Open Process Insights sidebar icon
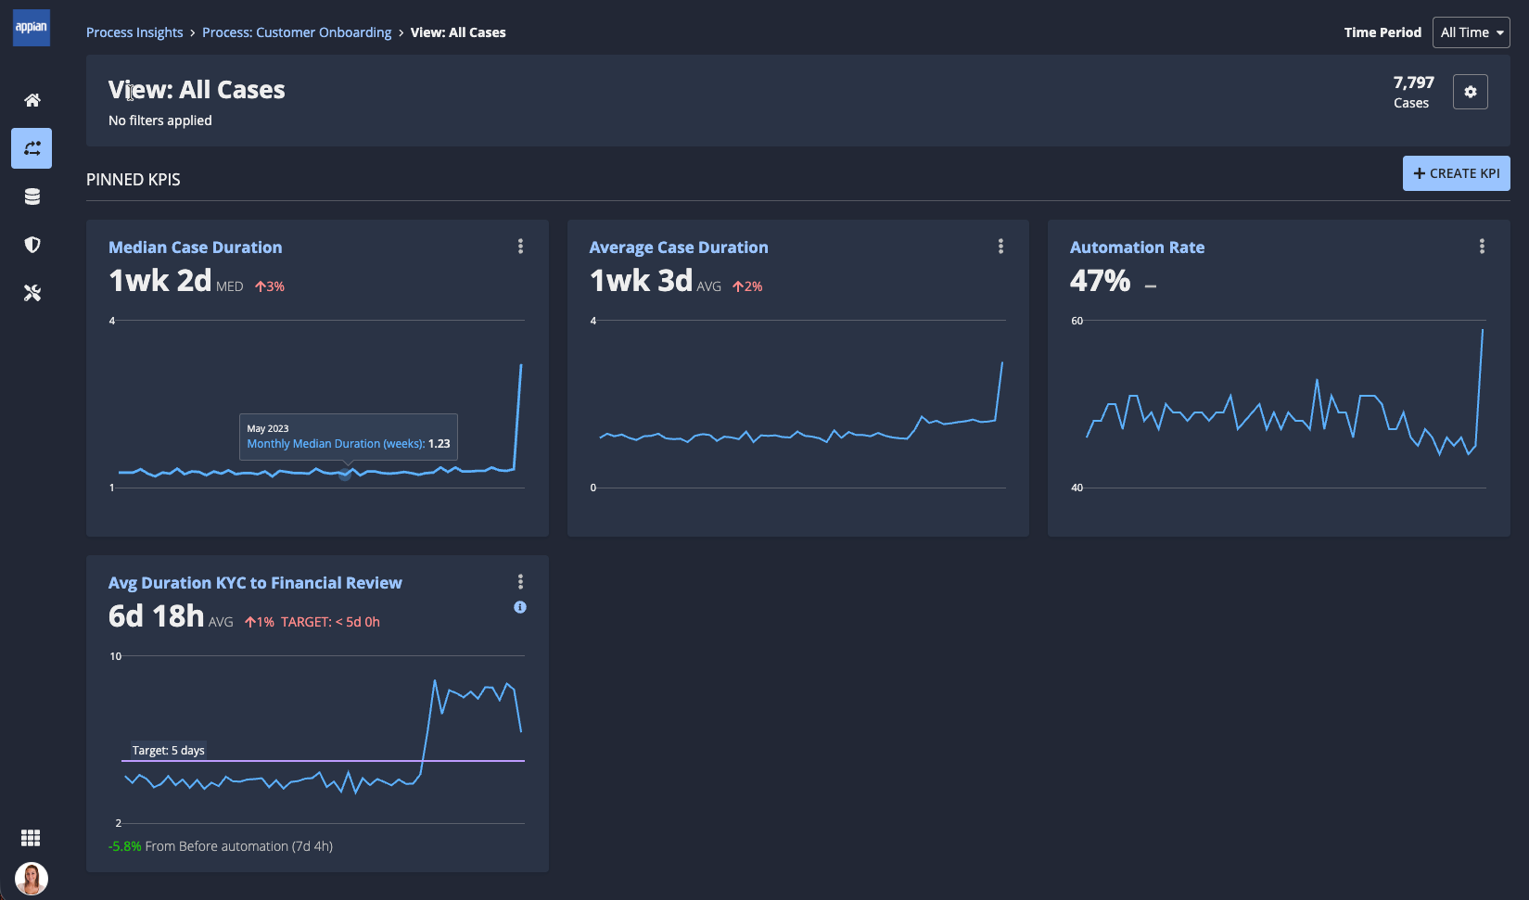The height and width of the screenshot is (900, 1529). 32,148
